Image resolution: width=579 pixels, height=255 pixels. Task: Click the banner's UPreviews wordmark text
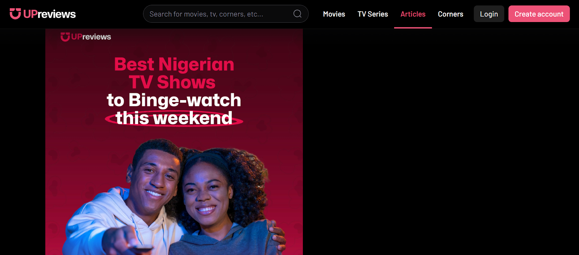pos(91,37)
